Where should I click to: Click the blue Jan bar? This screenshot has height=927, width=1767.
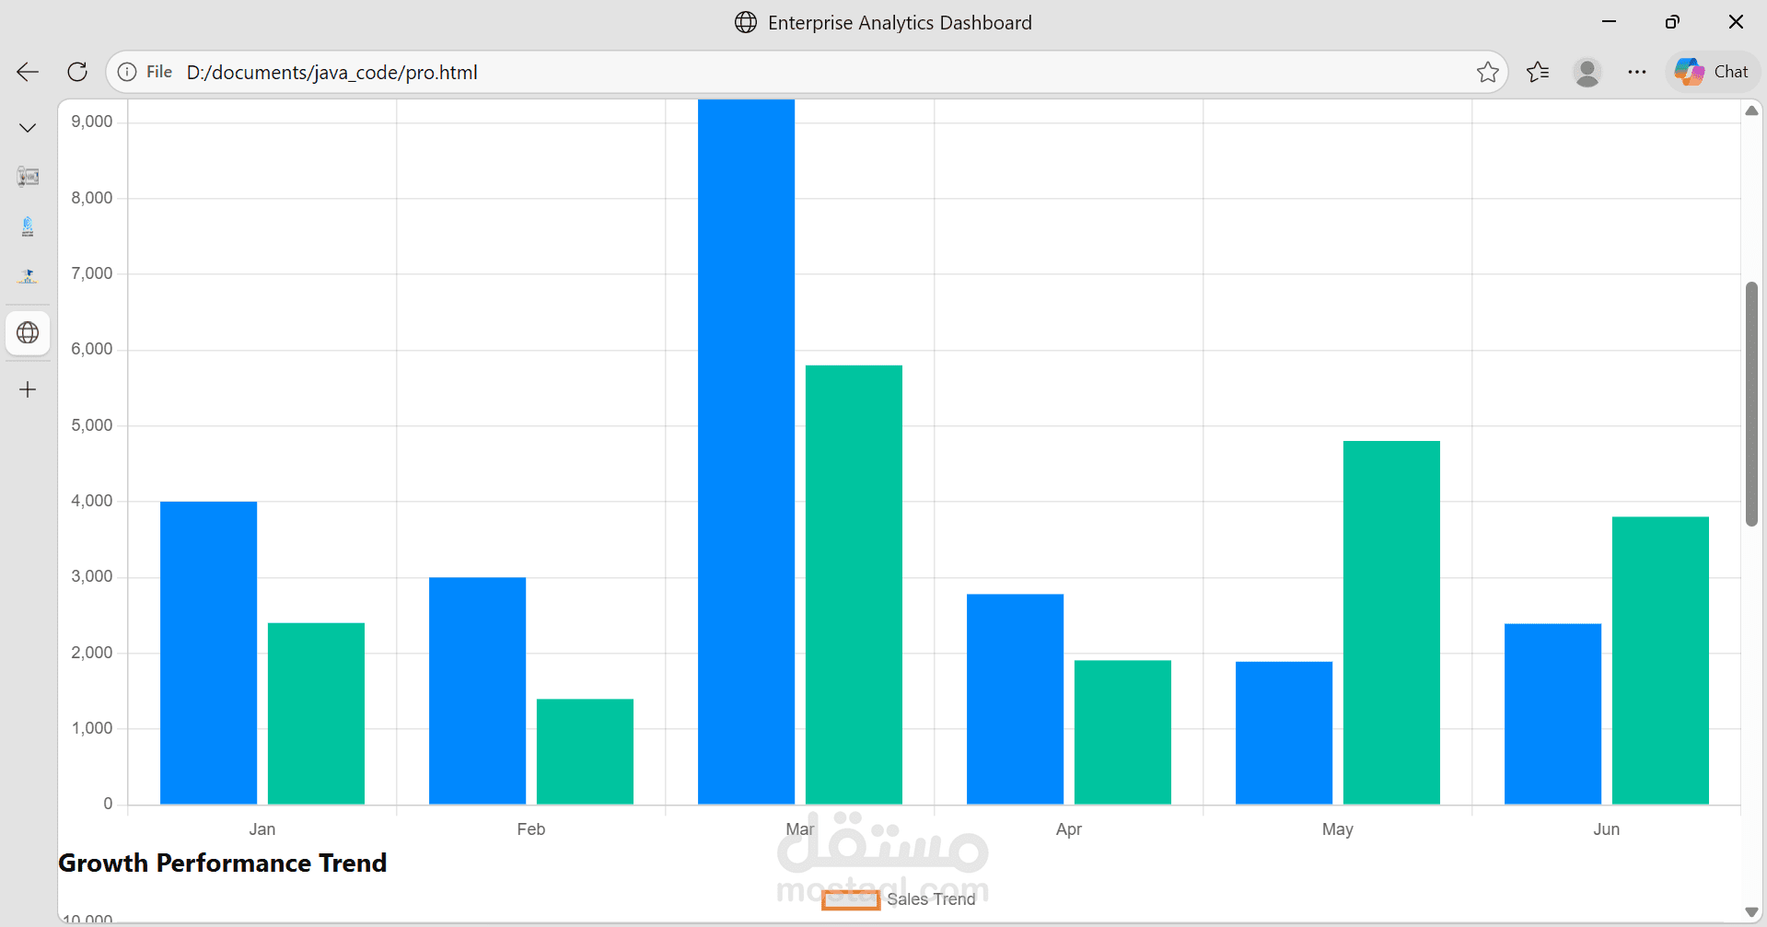208,653
